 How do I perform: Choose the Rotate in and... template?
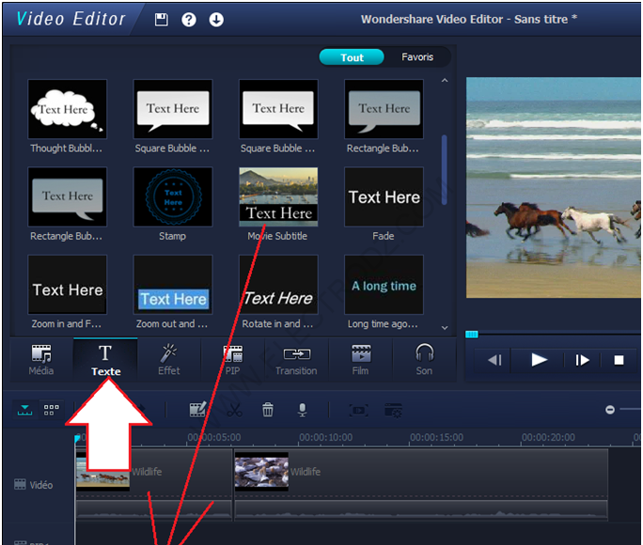coord(278,285)
